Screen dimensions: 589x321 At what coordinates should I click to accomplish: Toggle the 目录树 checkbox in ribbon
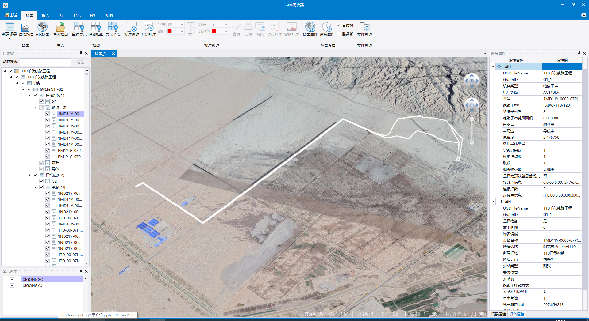tap(339, 25)
